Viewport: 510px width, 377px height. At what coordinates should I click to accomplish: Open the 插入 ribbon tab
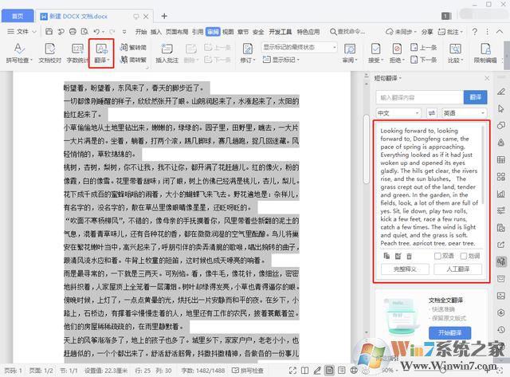tap(158, 32)
